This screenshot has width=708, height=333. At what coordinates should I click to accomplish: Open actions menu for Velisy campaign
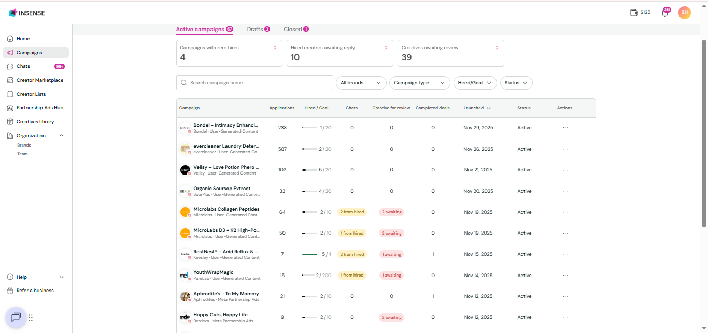565,170
